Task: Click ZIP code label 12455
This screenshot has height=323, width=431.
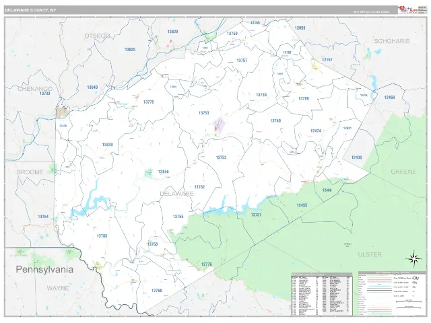Action: [302, 205]
